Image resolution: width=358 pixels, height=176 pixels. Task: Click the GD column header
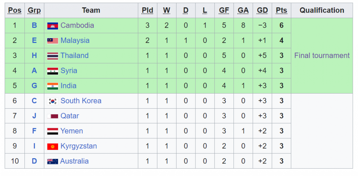pyautogui.click(x=262, y=10)
